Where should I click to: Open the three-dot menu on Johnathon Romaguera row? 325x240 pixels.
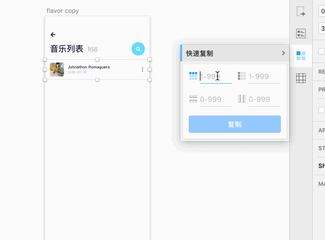tap(142, 70)
